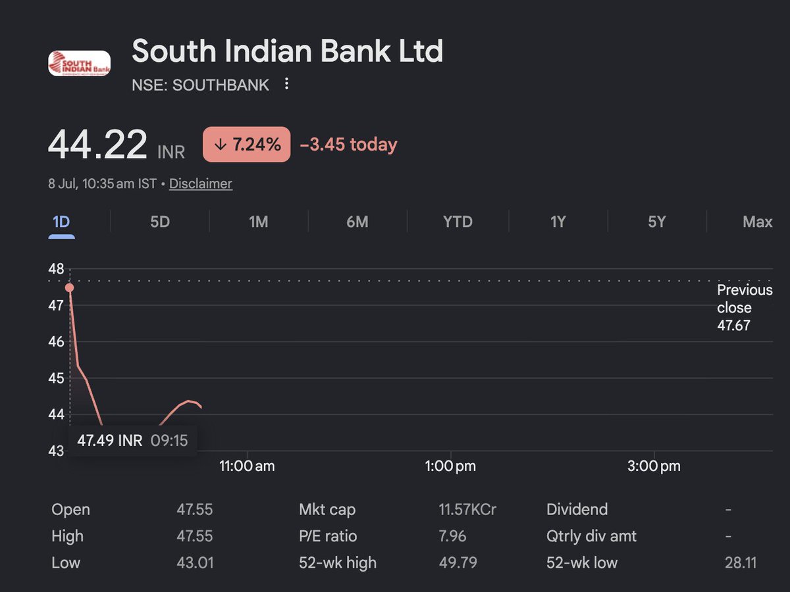
Task: Click the Open value 47.55
Action: point(195,510)
